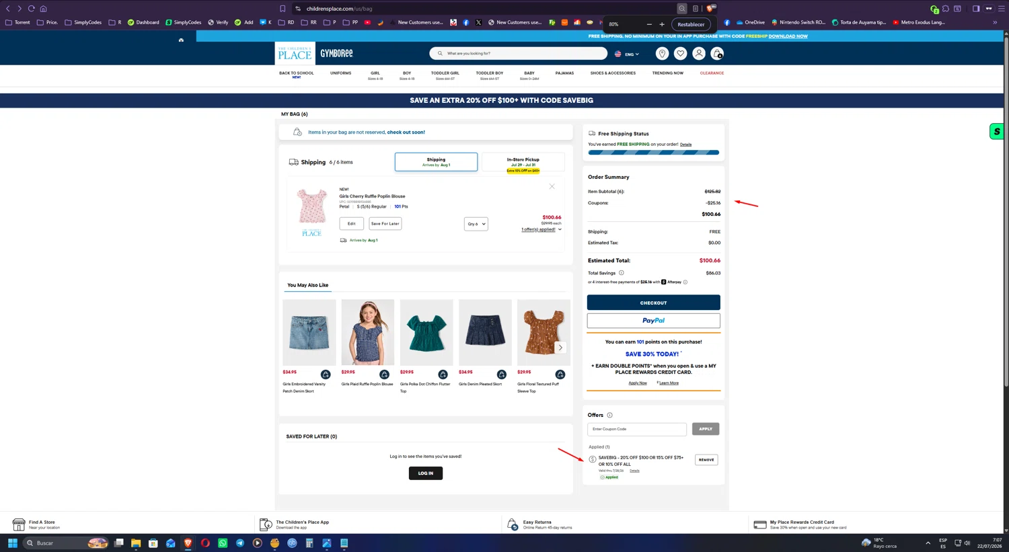Click the bookmark page icon in address bar
The width and height of the screenshot is (1009, 552).
pyautogui.click(x=283, y=9)
